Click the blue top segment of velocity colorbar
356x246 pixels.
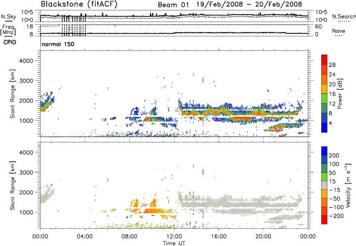pos(324,151)
